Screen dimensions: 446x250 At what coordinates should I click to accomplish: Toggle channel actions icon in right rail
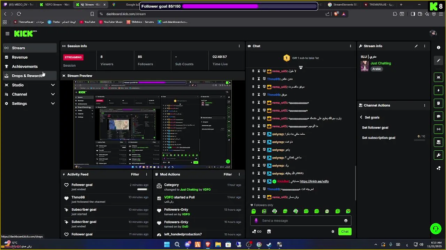[x=439, y=142]
